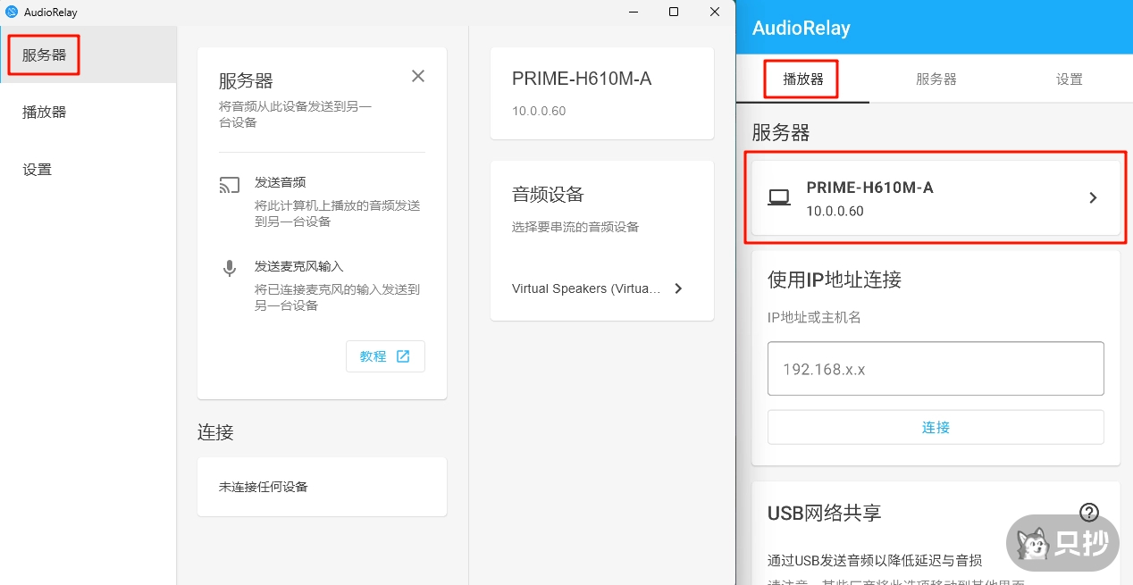Image resolution: width=1133 pixels, height=585 pixels.
Task: Open 播放器 in the left sidebar
Action: tap(45, 113)
